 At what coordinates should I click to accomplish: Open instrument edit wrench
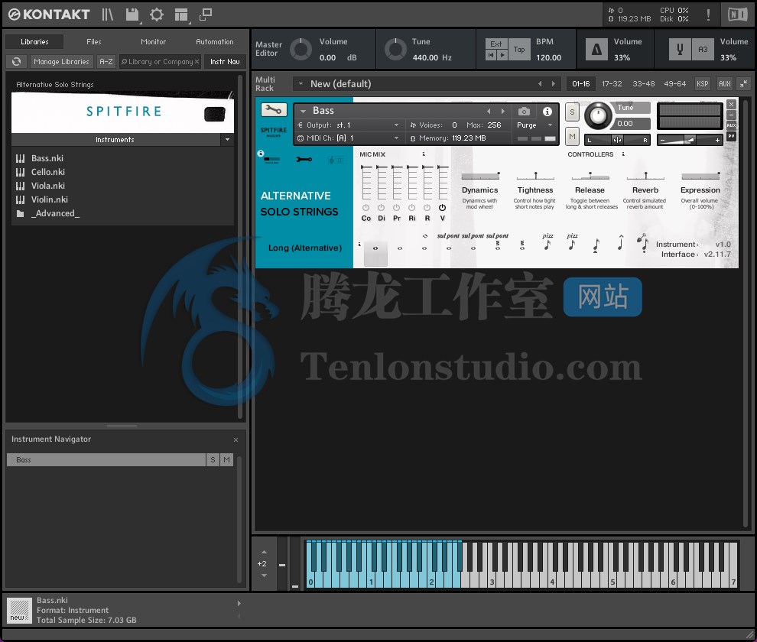pos(274,110)
